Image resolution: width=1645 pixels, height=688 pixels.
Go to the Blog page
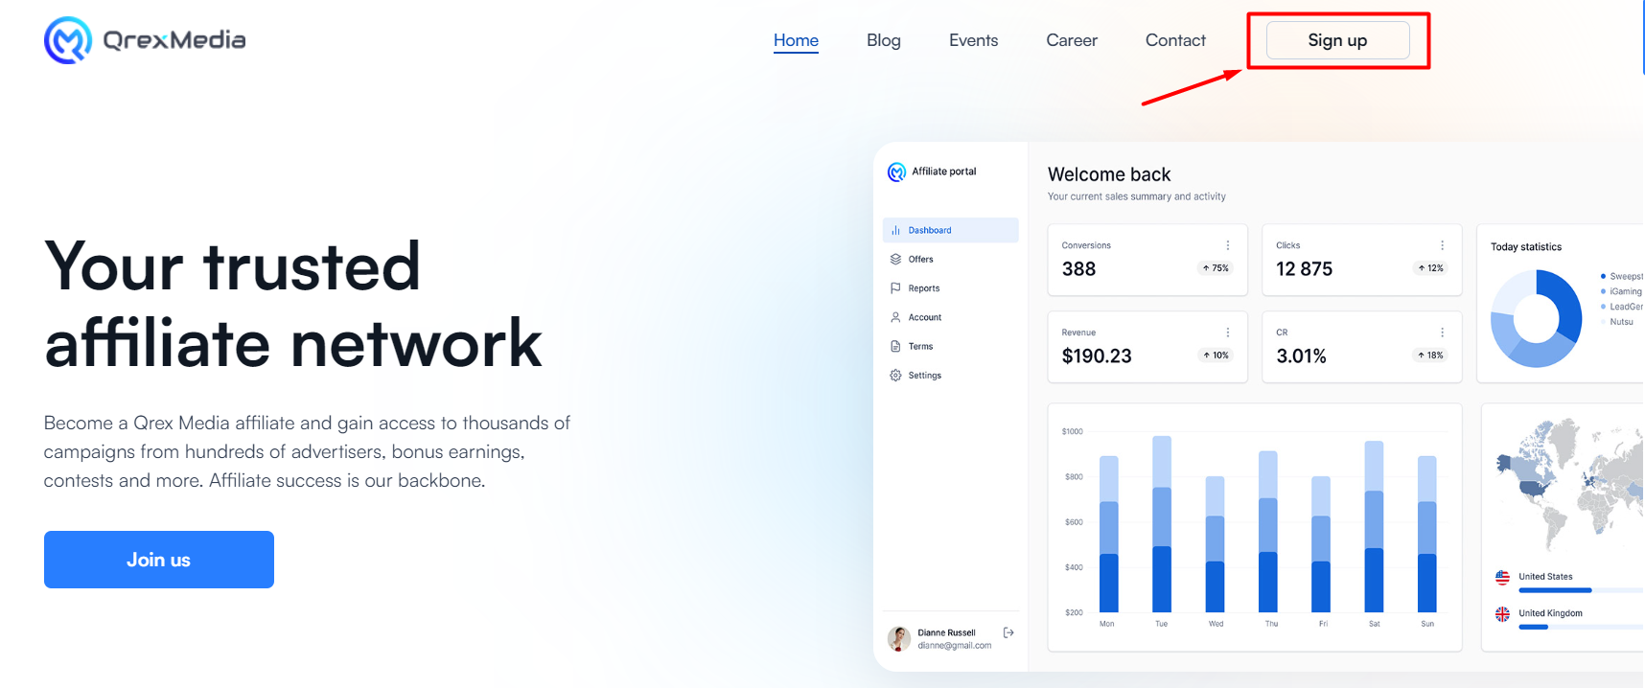pos(883,40)
